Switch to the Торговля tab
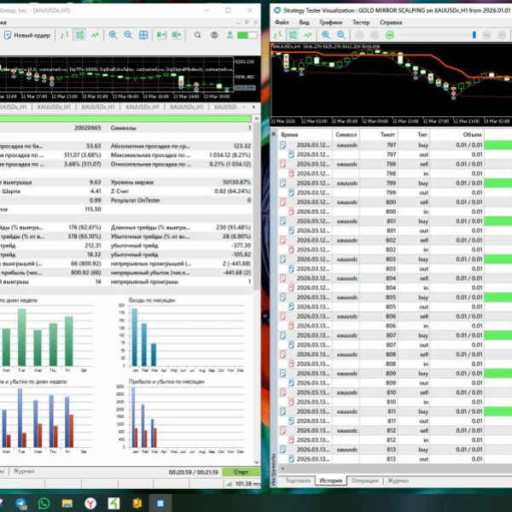512x512 pixels. (x=298, y=481)
